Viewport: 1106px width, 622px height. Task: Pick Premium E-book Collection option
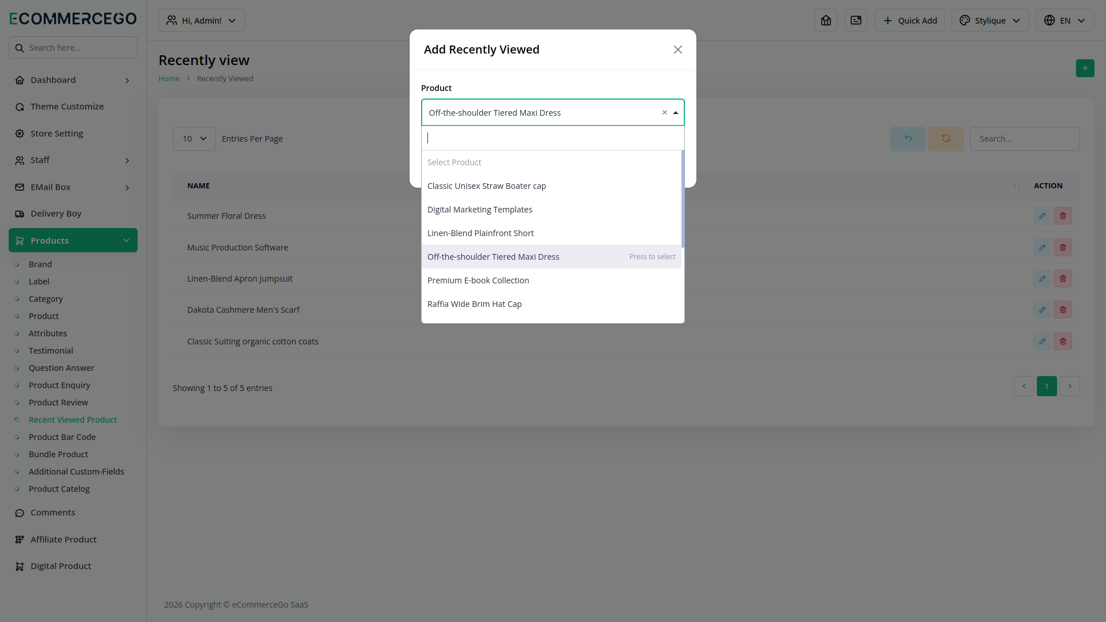click(551, 280)
